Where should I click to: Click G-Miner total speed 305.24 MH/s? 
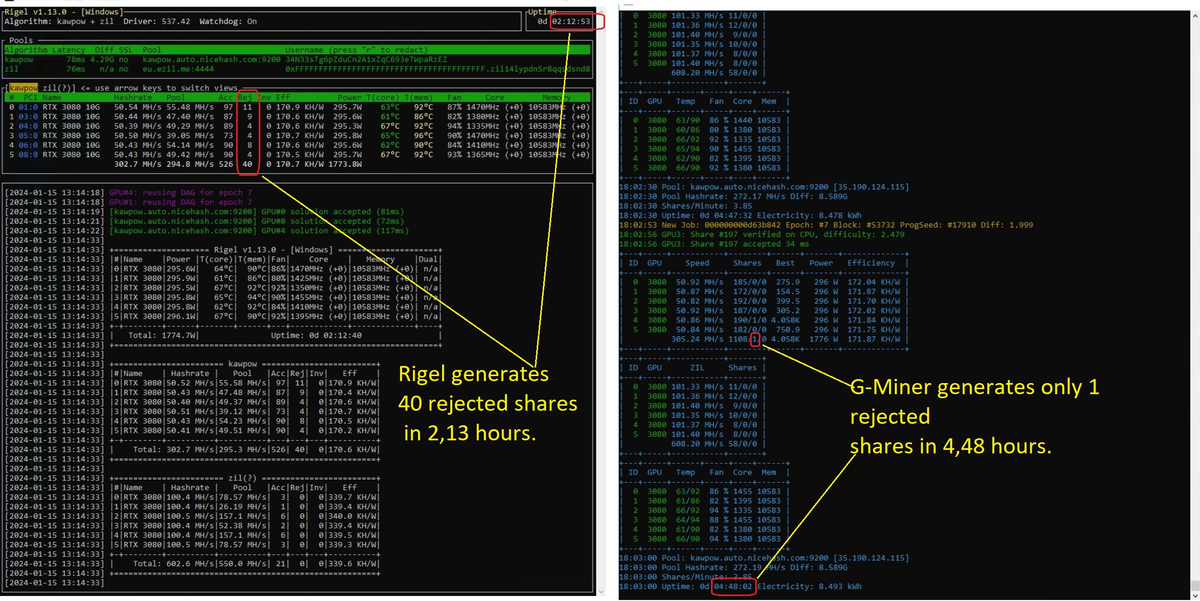pos(697,340)
